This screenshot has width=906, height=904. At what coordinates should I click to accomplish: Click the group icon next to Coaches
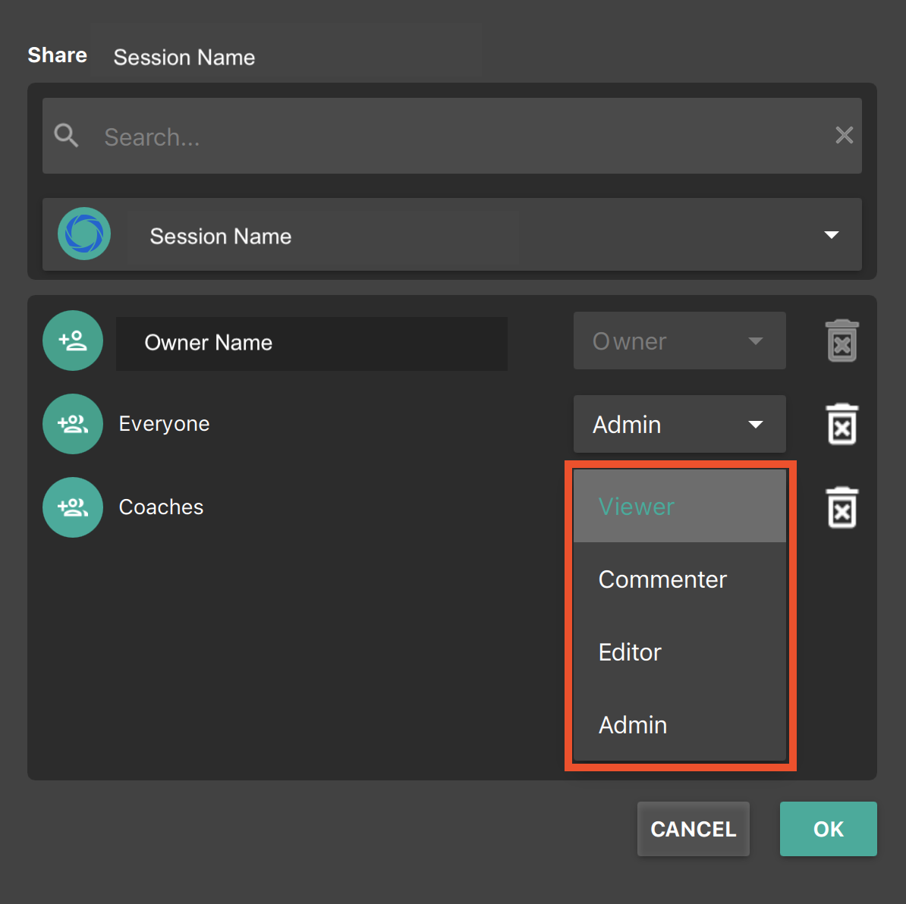72,507
